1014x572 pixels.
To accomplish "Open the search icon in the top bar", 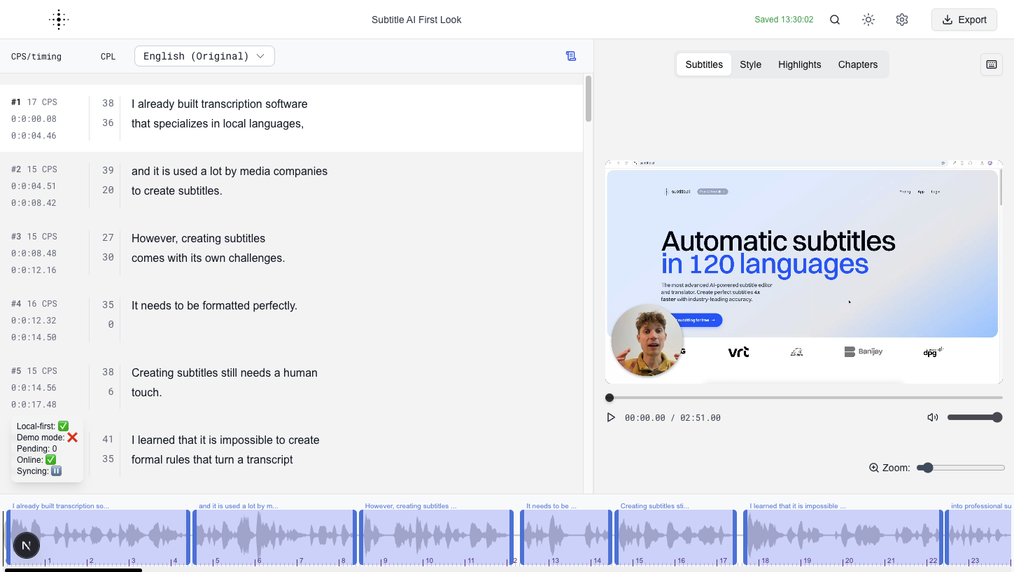I will [834, 20].
